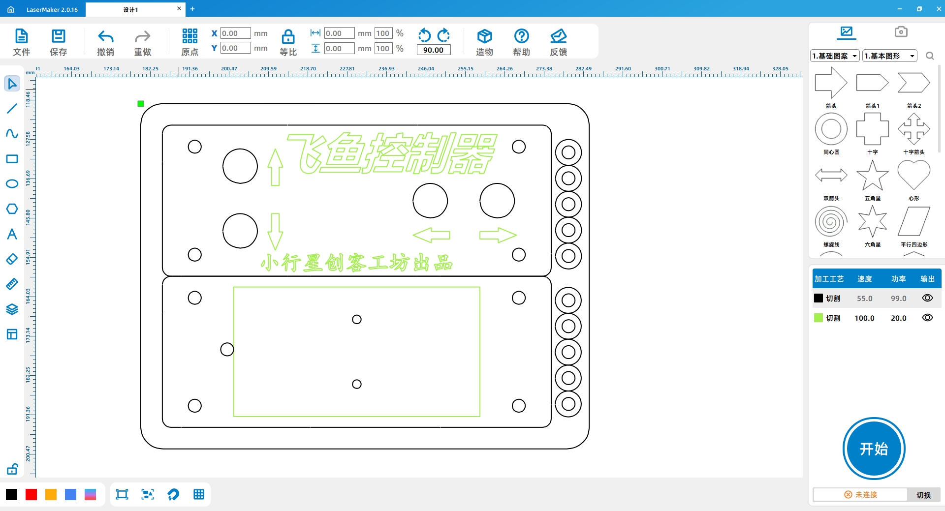Toggle the canvas lock icon at bottom-left

click(x=12, y=469)
